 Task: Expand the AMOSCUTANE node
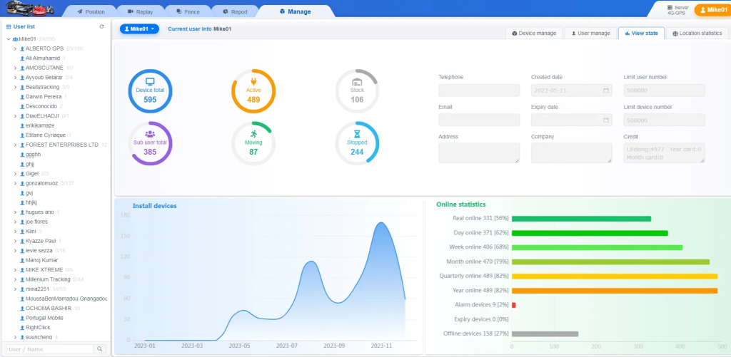click(16, 68)
